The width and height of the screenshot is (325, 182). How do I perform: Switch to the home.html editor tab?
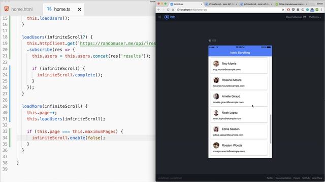click(x=21, y=9)
